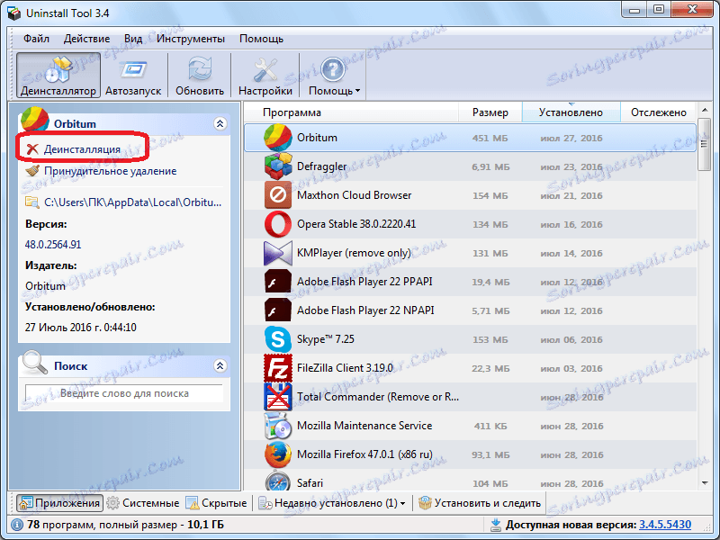
Task: Select the KMPlayer icon
Action: [x=277, y=253]
